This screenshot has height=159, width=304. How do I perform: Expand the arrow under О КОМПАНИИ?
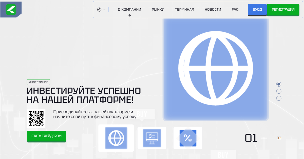[129, 15]
